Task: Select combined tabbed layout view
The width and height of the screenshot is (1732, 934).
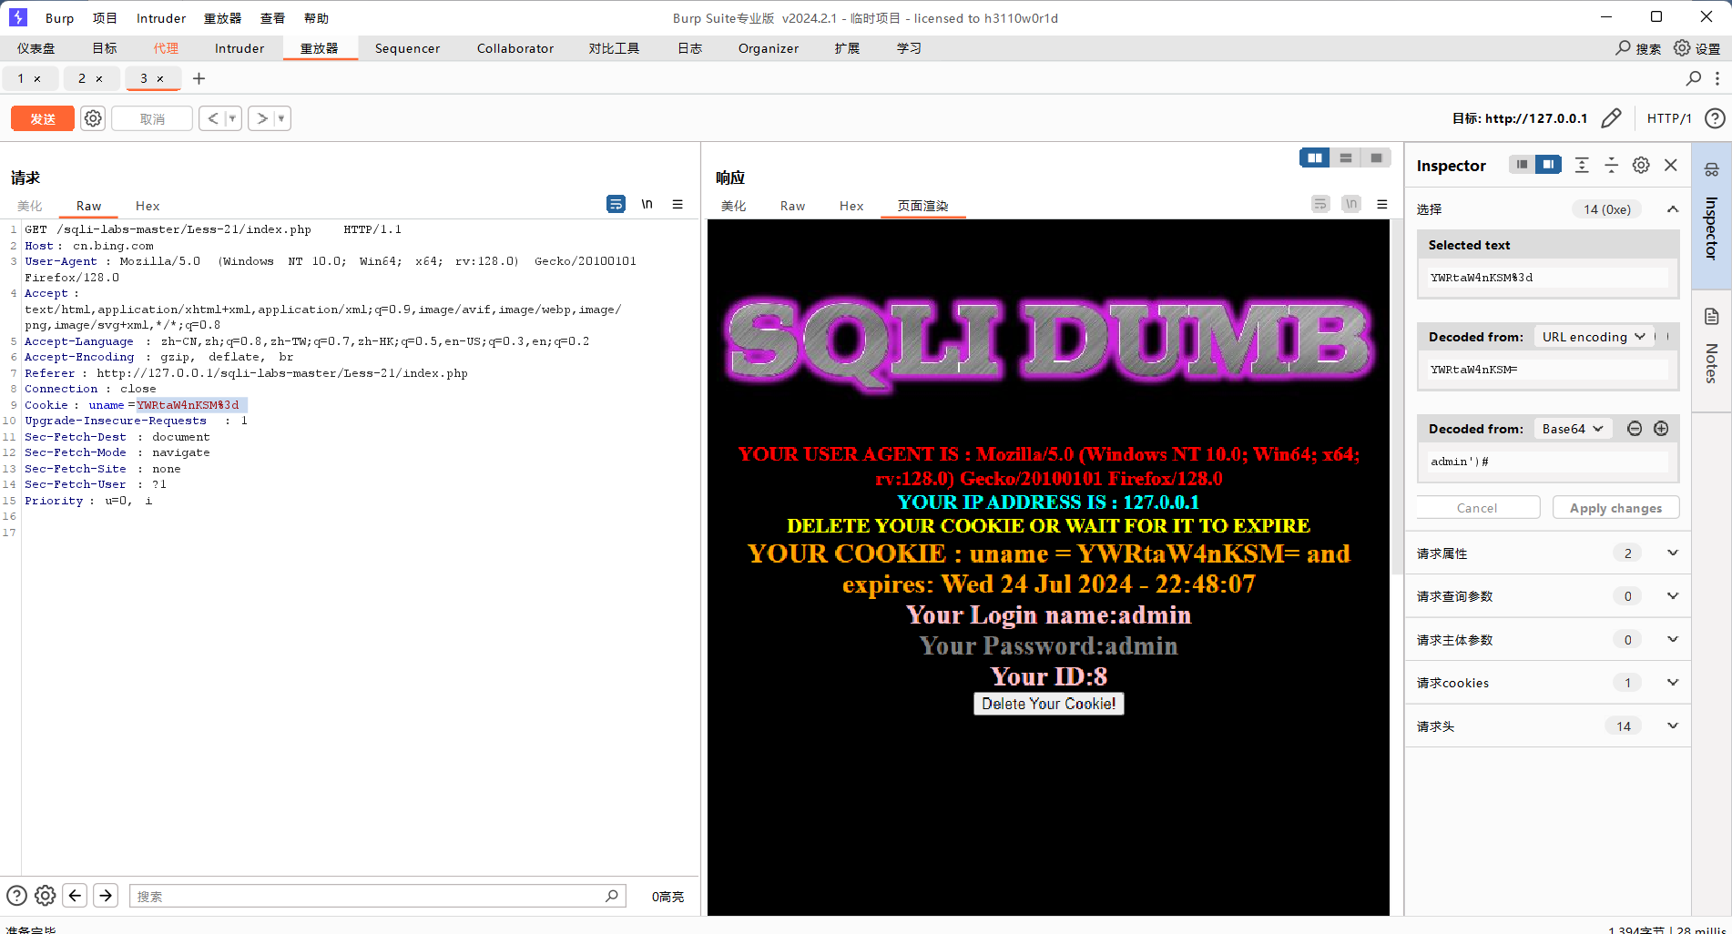Action: [1377, 158]
